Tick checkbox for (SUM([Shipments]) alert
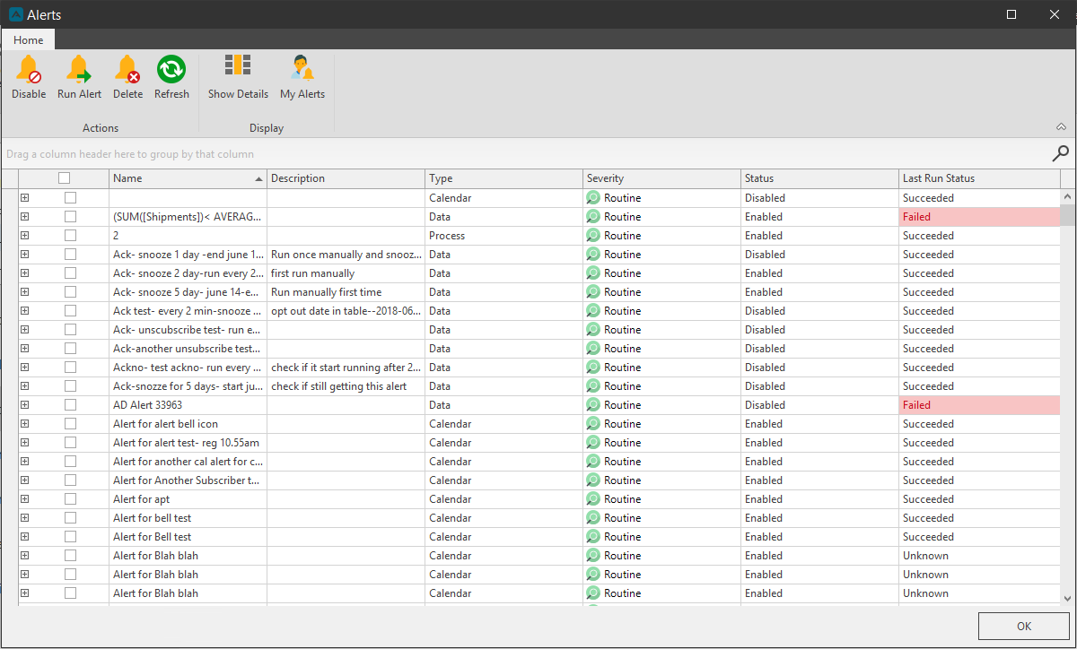1077x649 pixels. [70, 217]
